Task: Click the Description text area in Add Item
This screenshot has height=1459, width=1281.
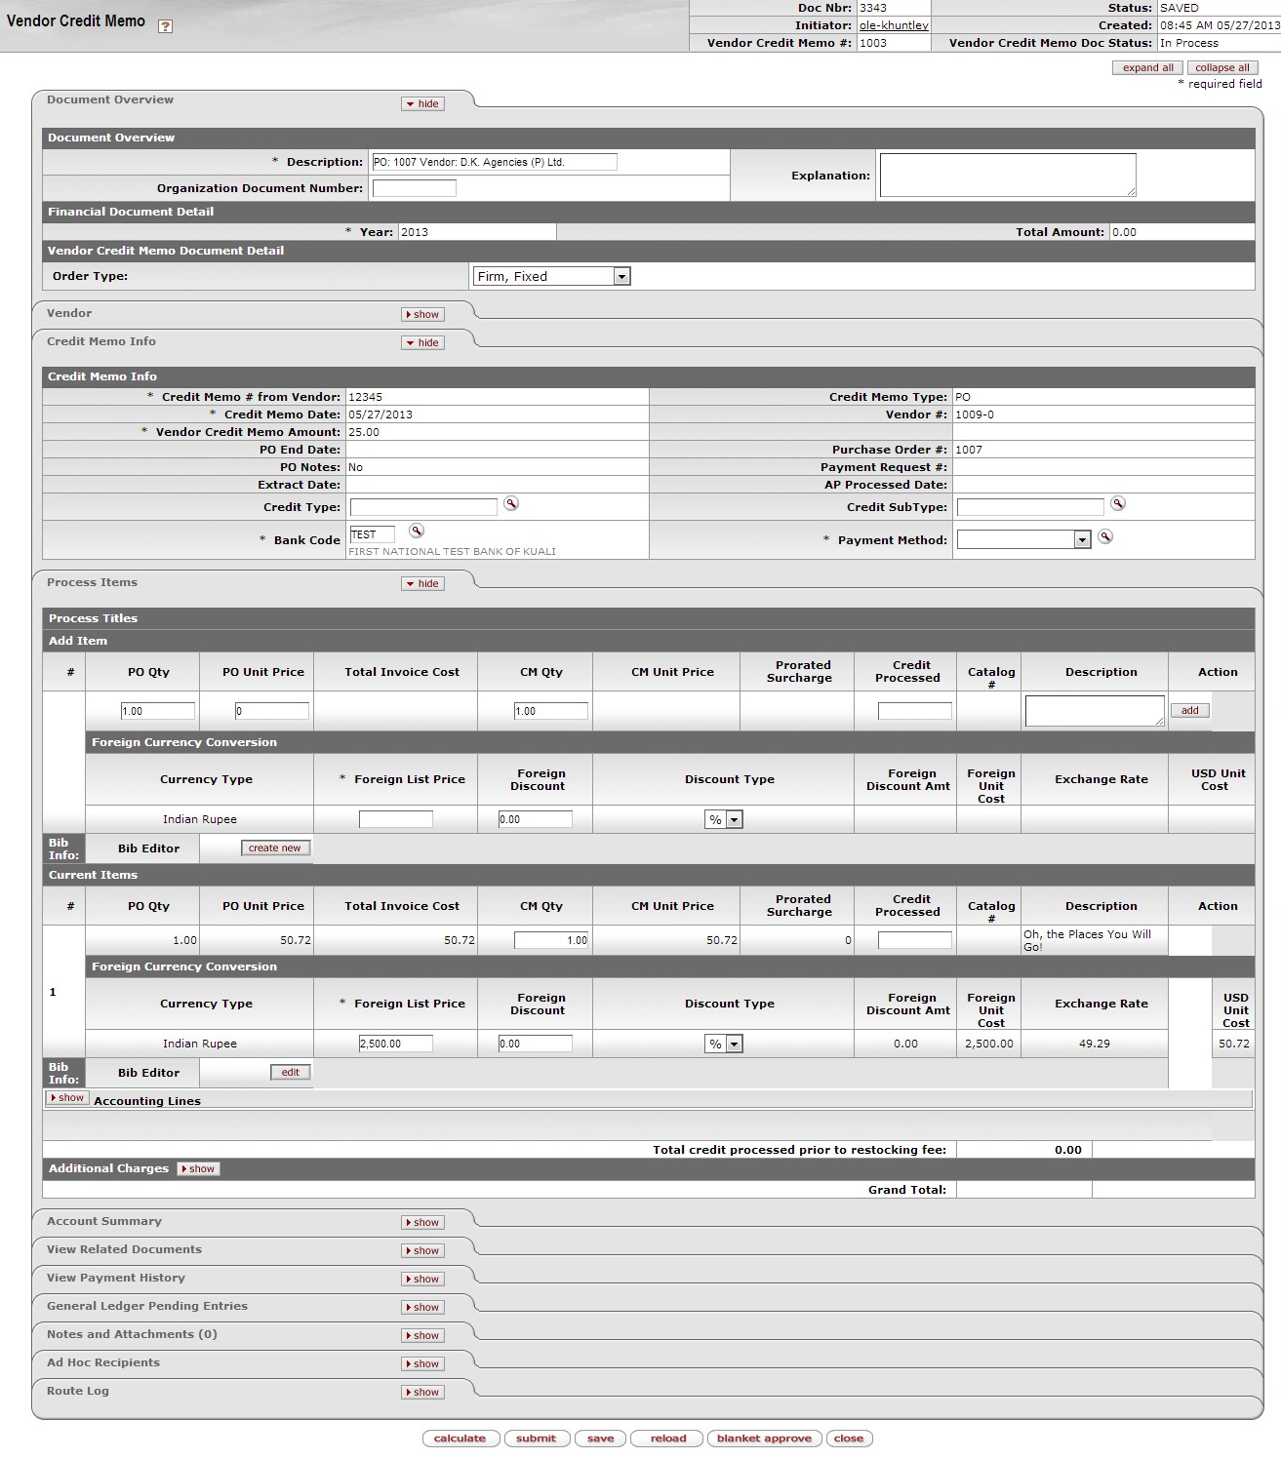Action: (1095, 711)
